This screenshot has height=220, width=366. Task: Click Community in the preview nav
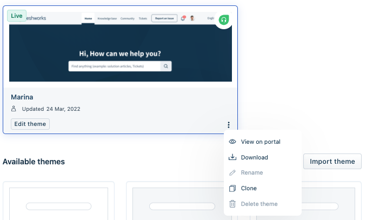128,18
